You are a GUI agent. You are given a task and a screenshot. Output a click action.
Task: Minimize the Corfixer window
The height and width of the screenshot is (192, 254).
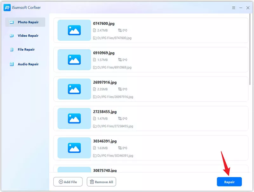click(241, 8)
